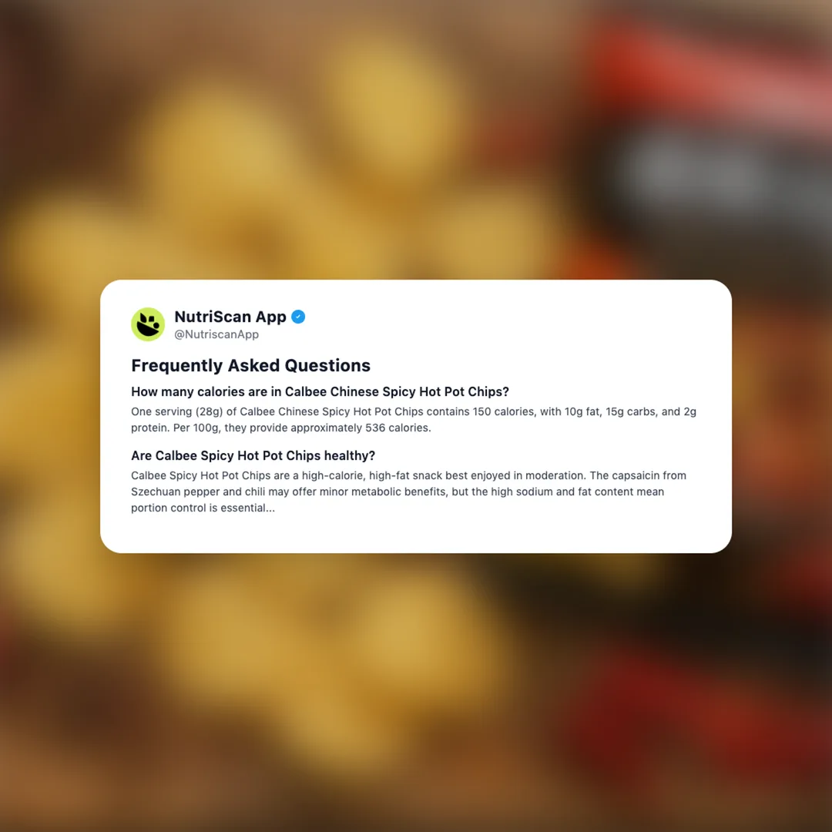Click the word 'Szechuan pepper' in the answer
The width and height of the screenshot is (832, 832).
176,491
